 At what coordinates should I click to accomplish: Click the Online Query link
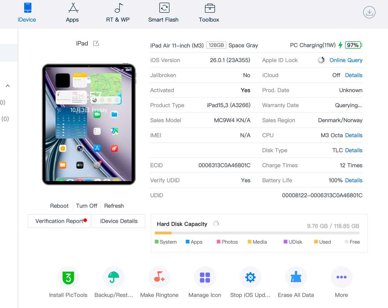[x=346, y=60]
